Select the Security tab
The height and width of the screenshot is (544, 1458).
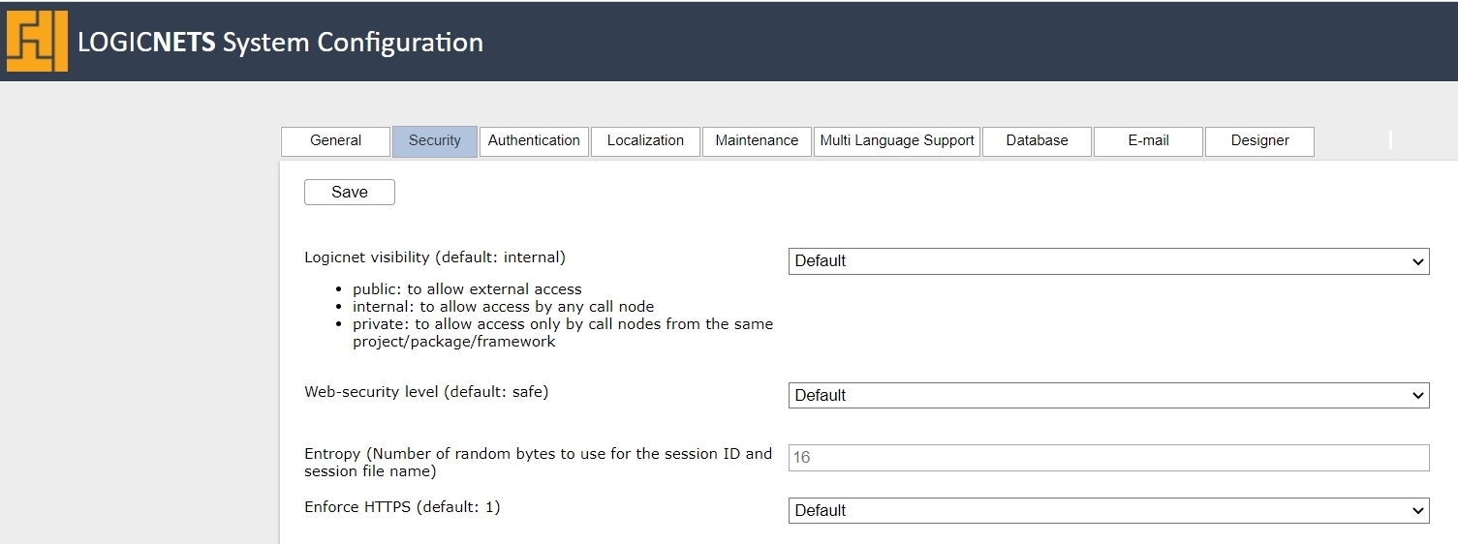pos(434,141)
